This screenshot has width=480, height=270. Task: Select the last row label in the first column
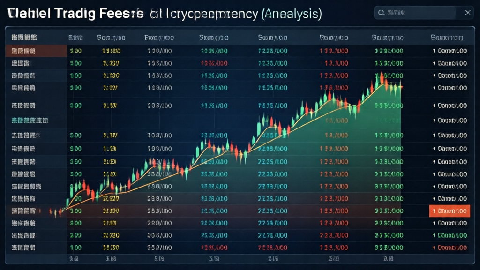pos(22,247)
